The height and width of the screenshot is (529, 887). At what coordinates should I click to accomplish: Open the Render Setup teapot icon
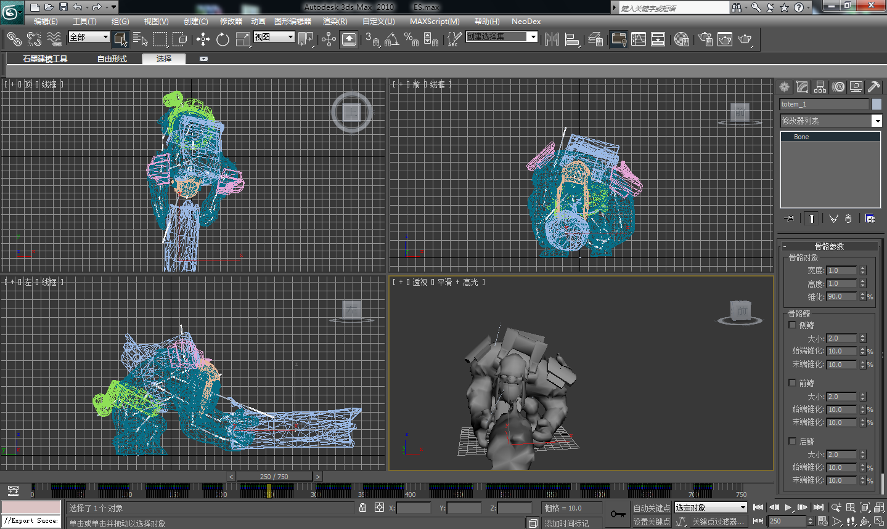tap(705, 39)
